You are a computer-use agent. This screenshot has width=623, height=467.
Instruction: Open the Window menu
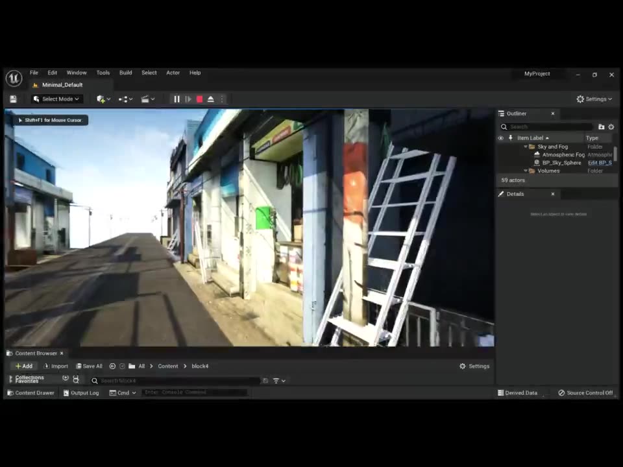[77, 73]
